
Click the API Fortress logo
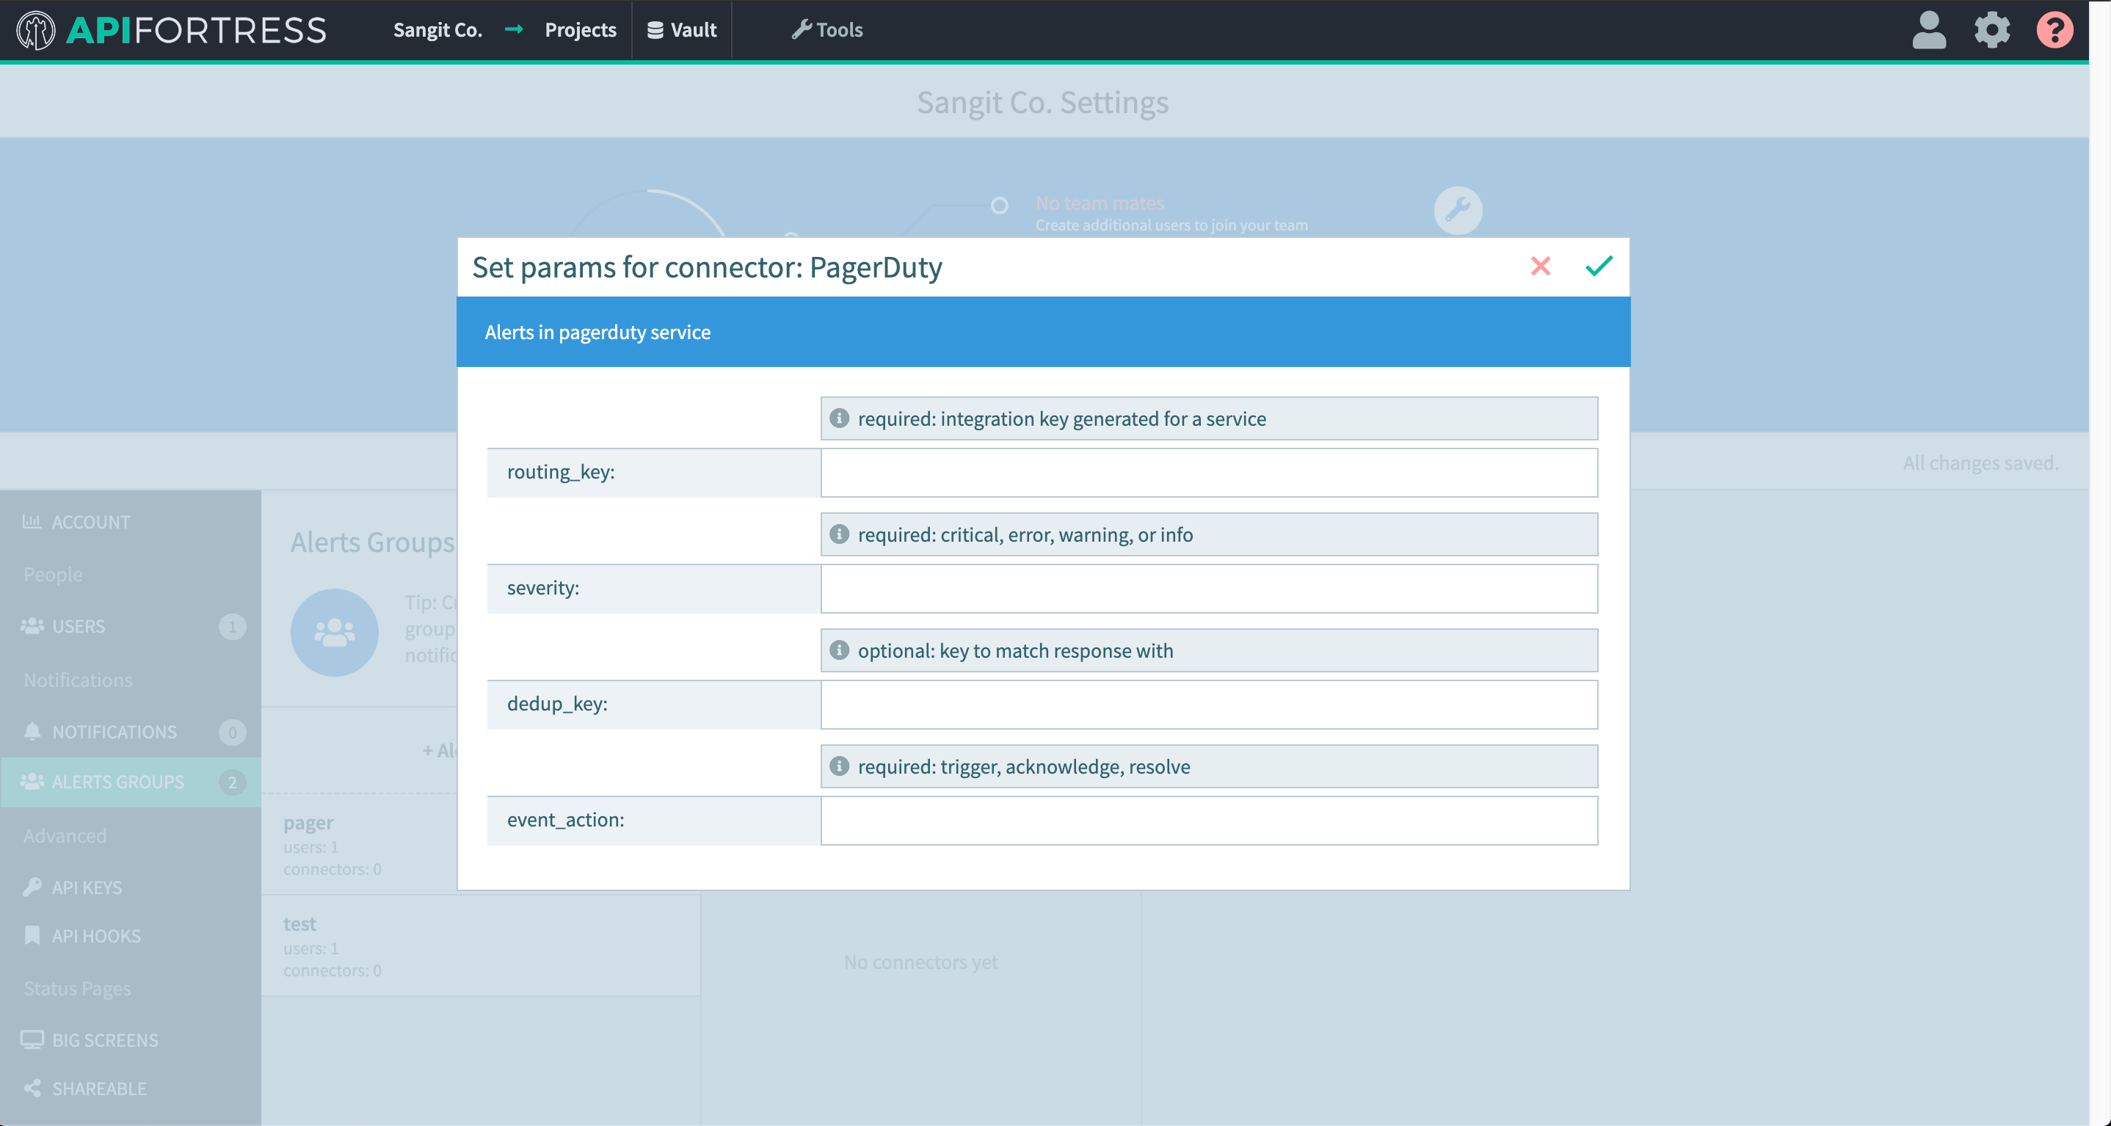[171, 30]
